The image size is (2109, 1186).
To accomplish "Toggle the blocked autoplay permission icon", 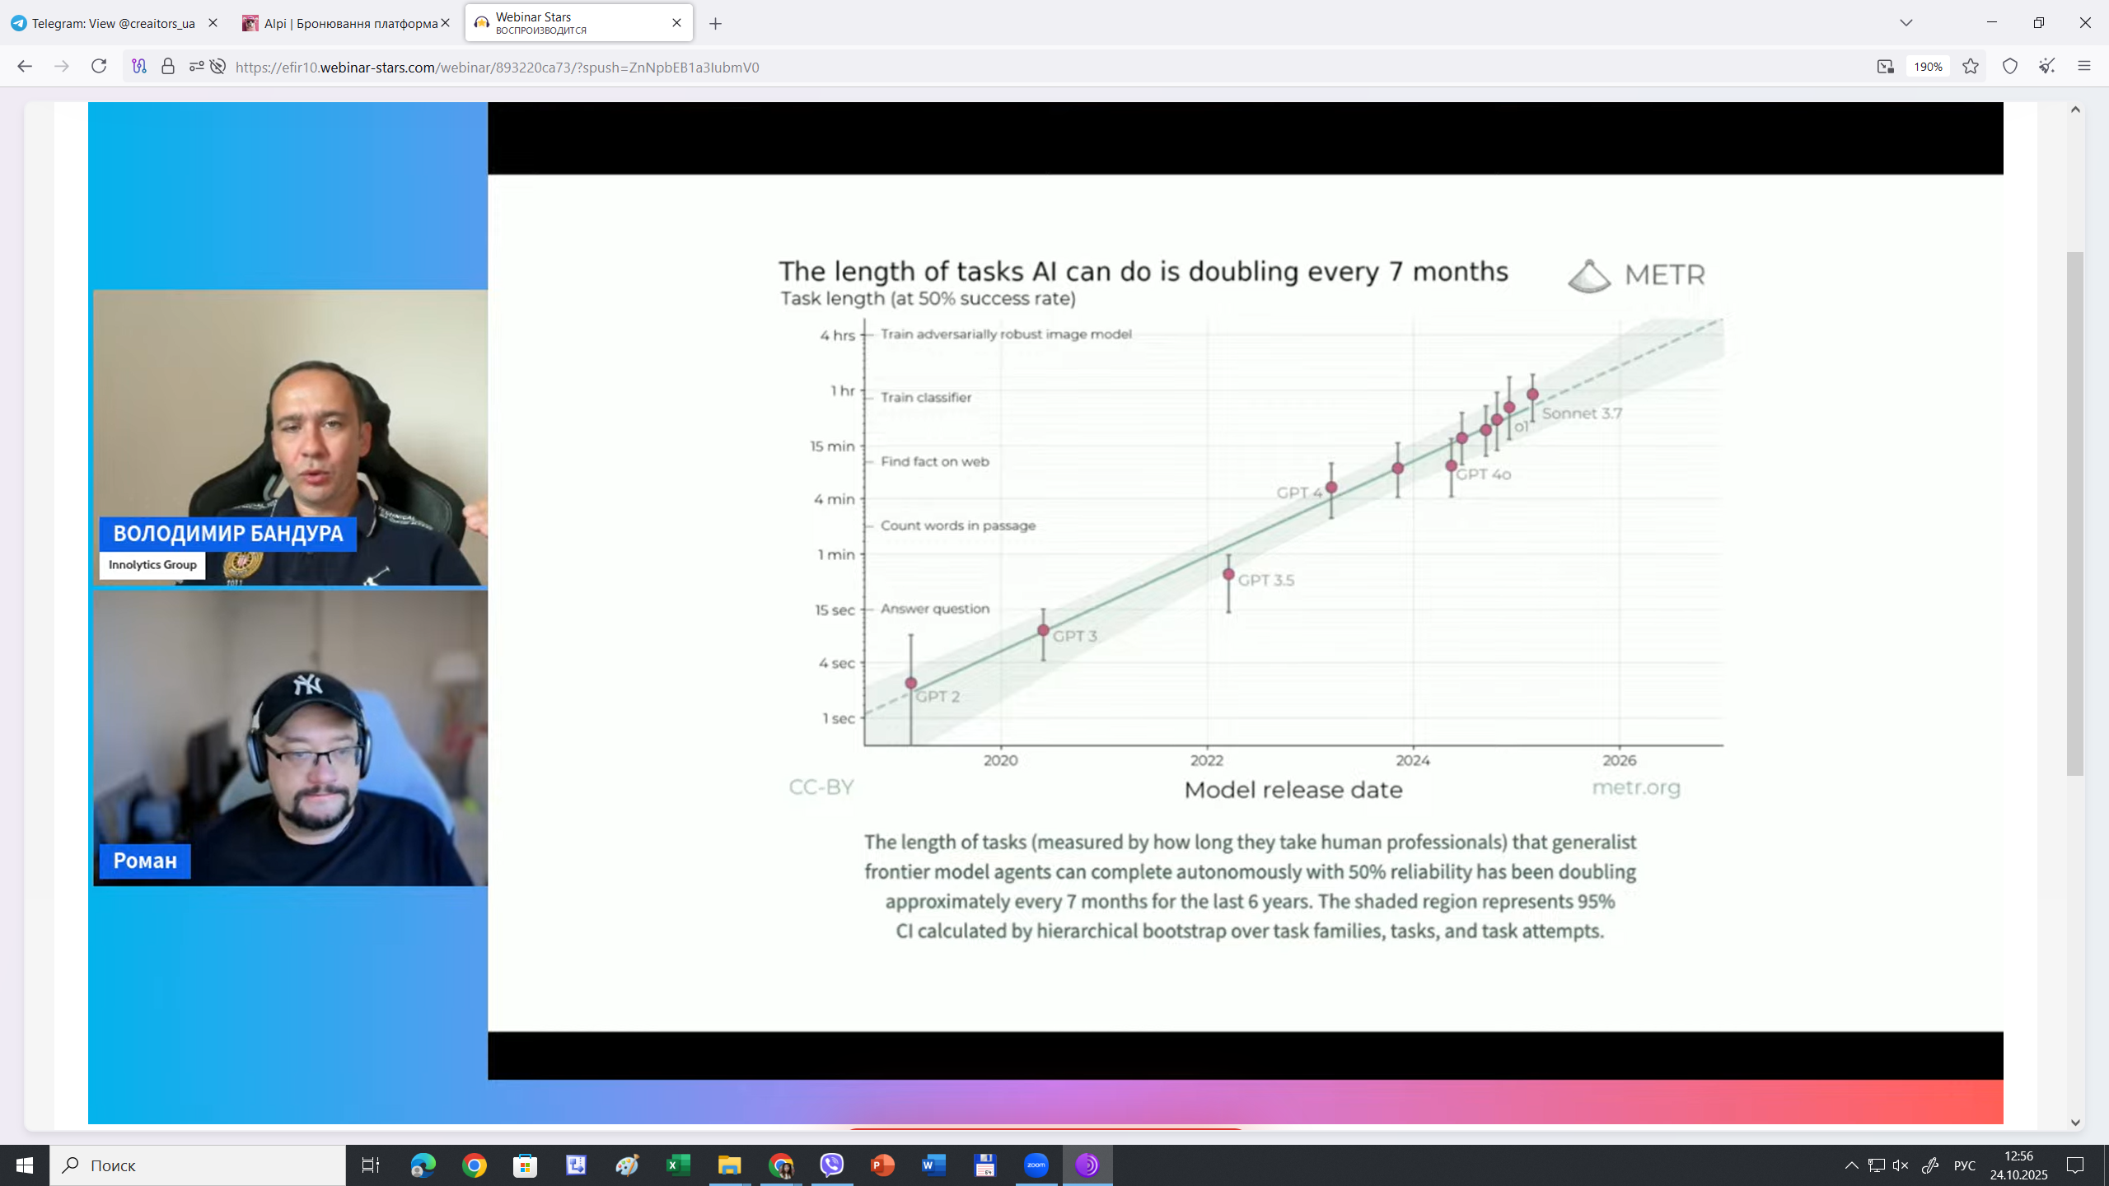I will point(217,67).
